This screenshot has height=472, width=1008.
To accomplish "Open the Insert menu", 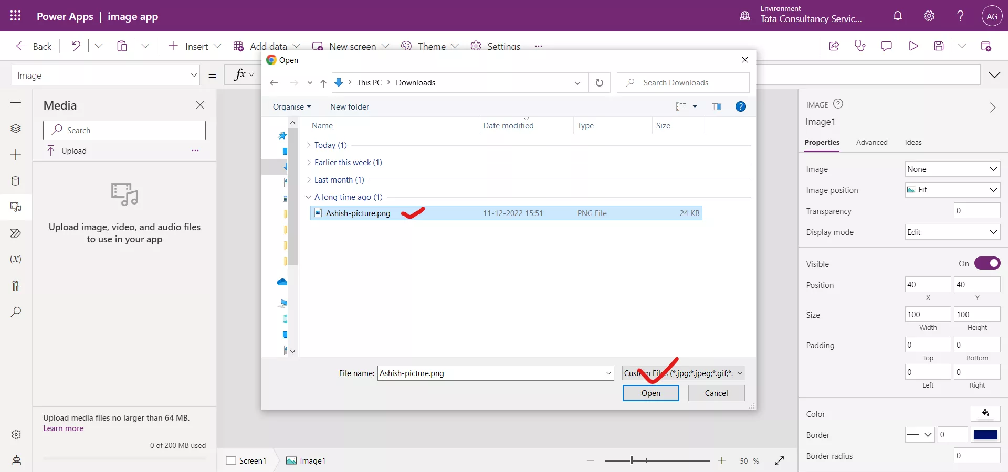I will coord(195,46).
